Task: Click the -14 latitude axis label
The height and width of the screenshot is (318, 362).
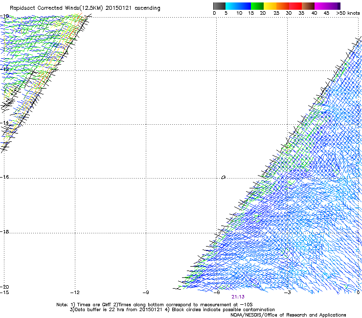Action: pos(4,123)
